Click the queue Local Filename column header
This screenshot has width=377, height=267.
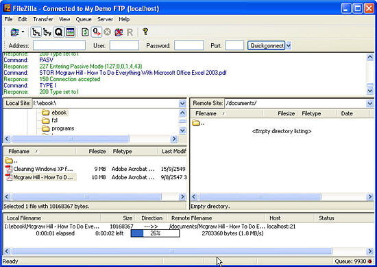tap(52, 218)
